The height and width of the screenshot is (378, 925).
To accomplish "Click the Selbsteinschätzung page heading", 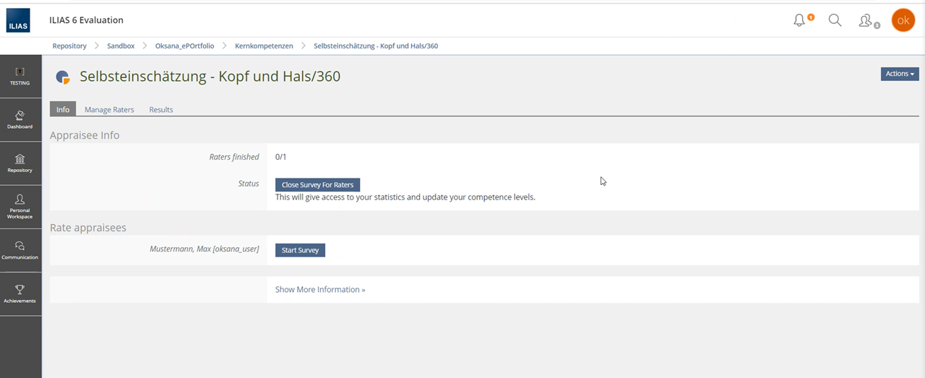I will coord(210,76).
